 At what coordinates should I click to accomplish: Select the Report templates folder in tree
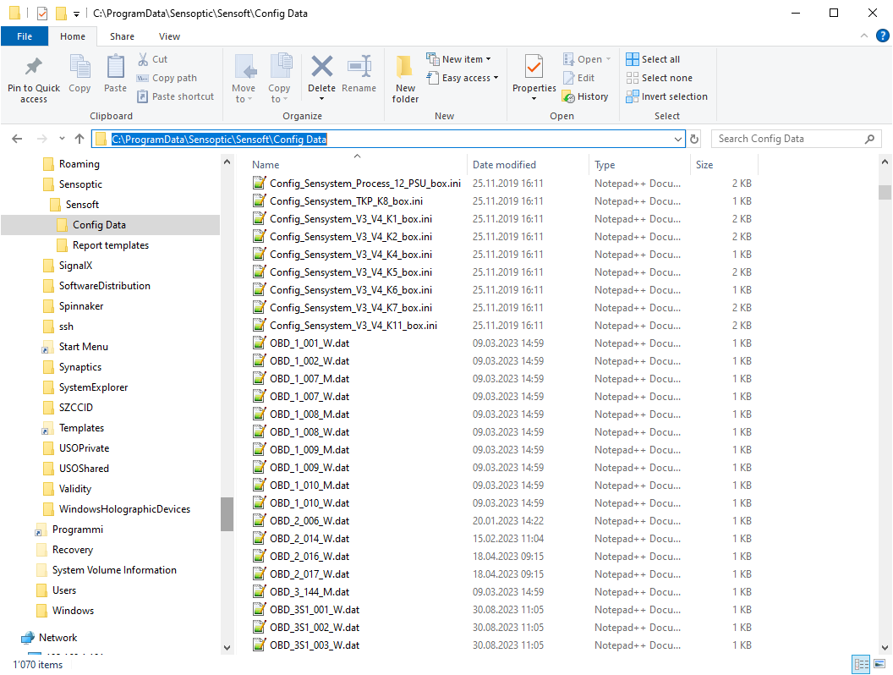pyautogui.click(x=110, y=245)
